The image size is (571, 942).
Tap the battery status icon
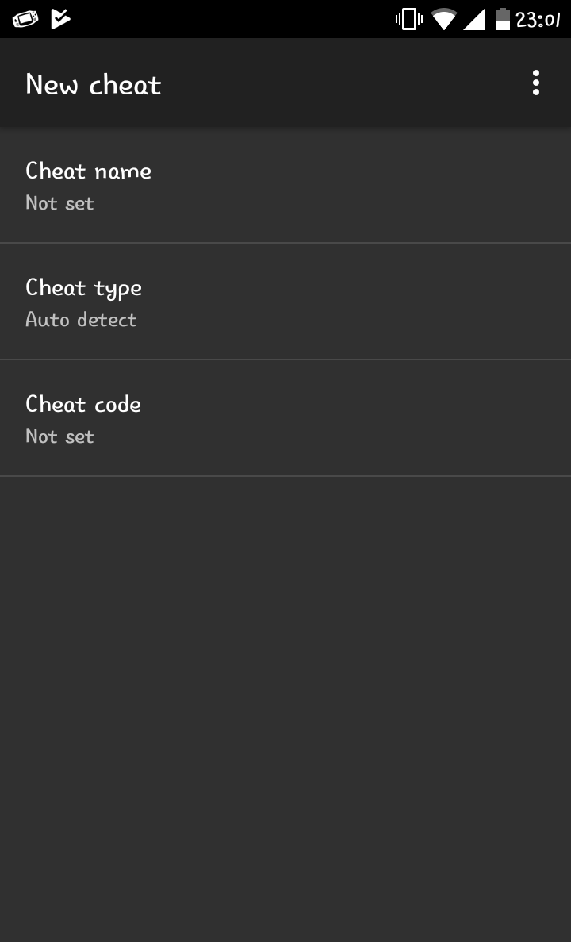pos(502,19)
